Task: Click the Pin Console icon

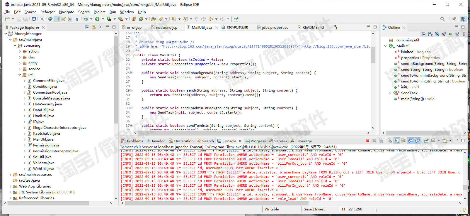Action: click(426, 141)
